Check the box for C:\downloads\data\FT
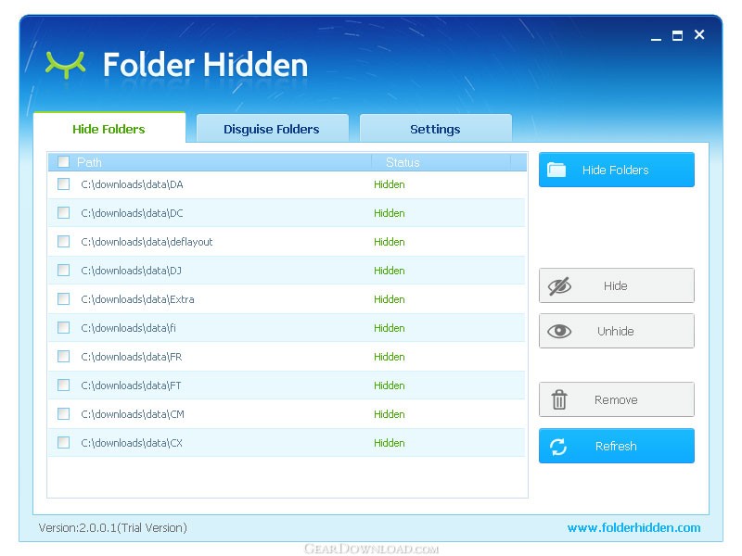742x556 pixels. [x=63, y=385]
